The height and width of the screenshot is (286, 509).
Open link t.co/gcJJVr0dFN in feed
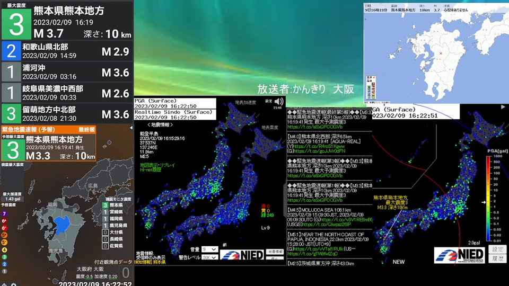pyautogui.click(x=319, y=151)
